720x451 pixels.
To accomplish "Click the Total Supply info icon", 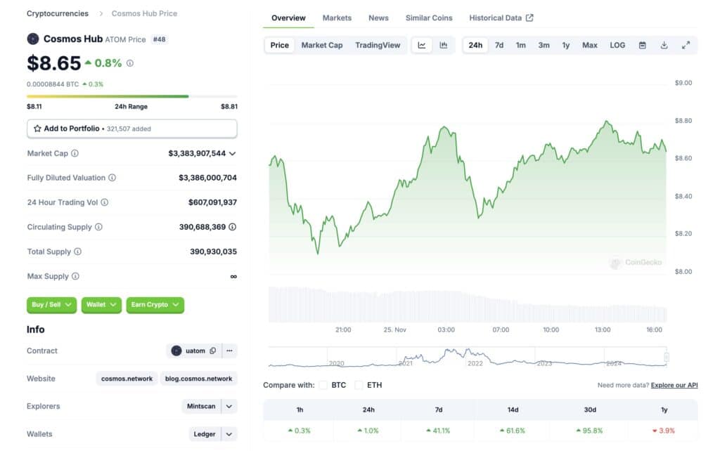I will coord(77,251).
